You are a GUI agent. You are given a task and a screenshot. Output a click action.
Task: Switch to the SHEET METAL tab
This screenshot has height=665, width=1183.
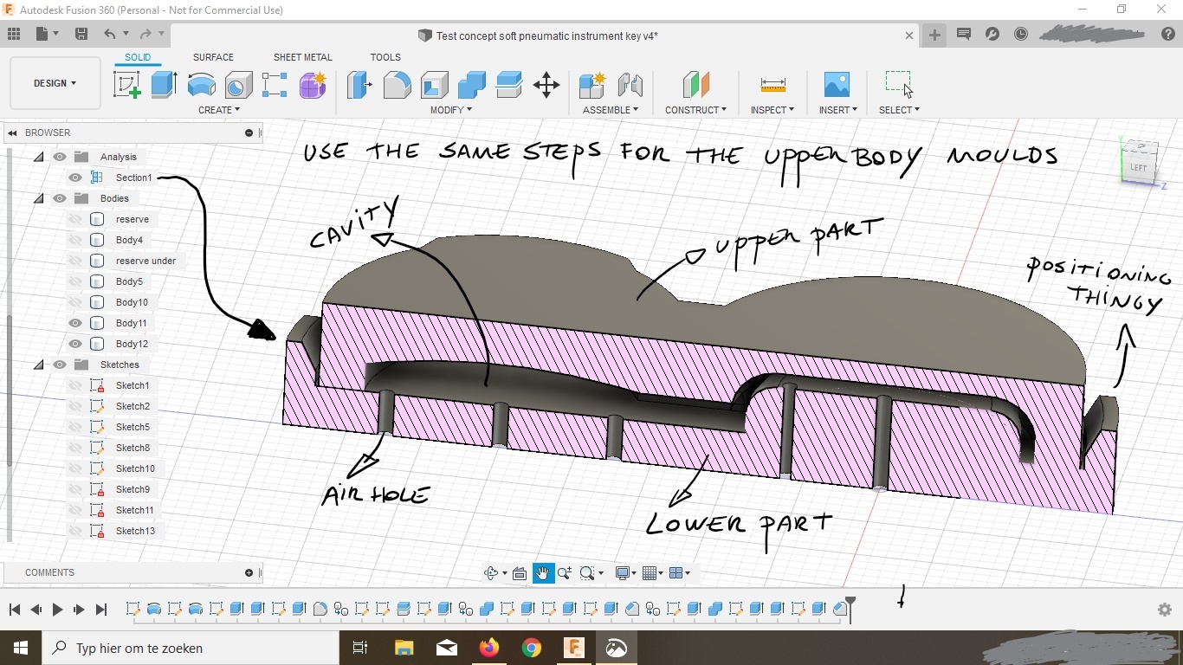(x=303, y=57)
